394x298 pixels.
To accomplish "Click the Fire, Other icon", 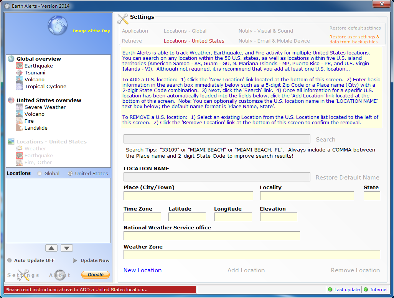I will click(x=19, y=162).
